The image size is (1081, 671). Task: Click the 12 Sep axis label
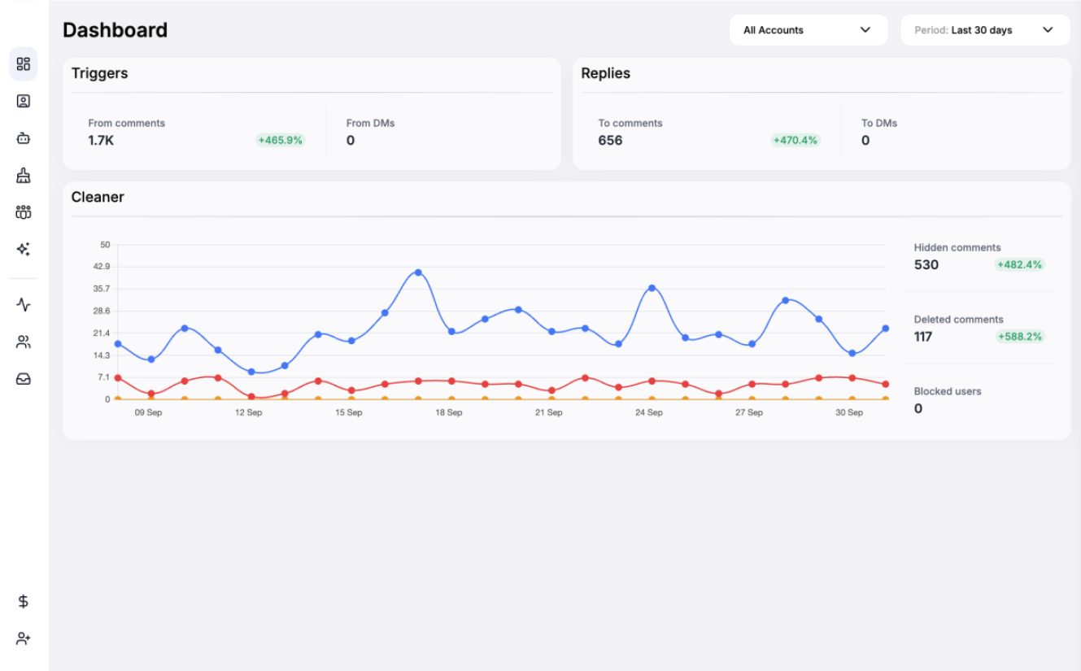click(x=248, y=413)
